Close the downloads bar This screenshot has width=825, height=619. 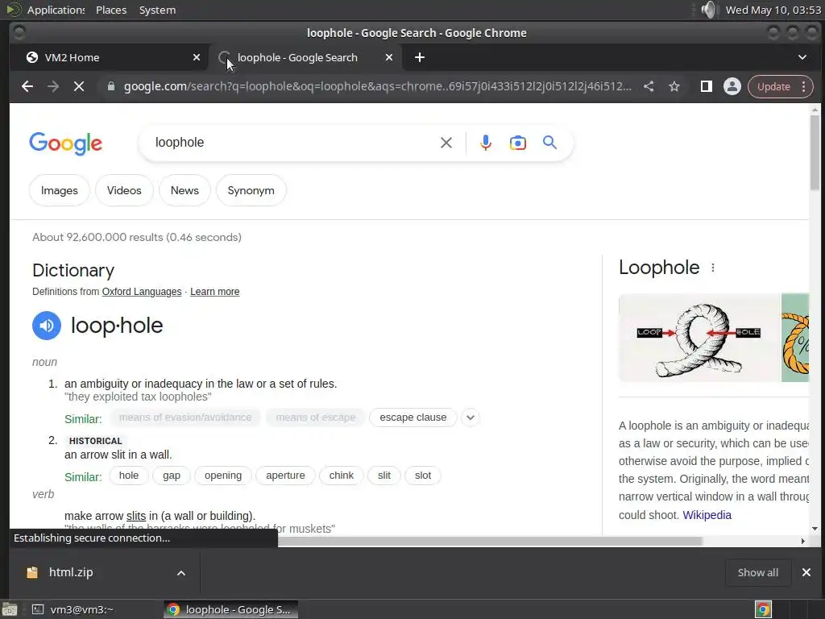pyautogui.click(x=806, y=572)
